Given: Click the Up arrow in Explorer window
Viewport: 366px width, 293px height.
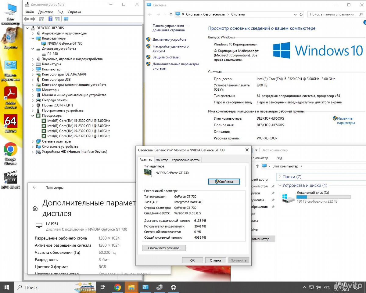Looking at the screenshot, I should (x=257, y=166).
